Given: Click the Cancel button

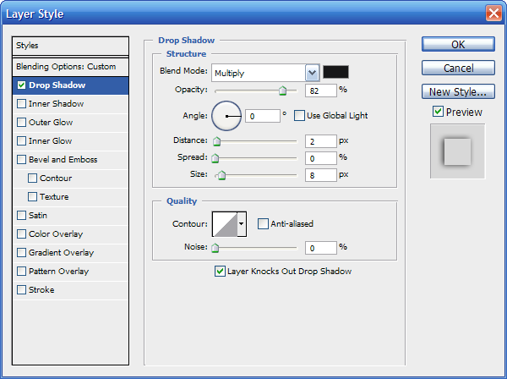Looking at the screenshot, I should [458, 68].
